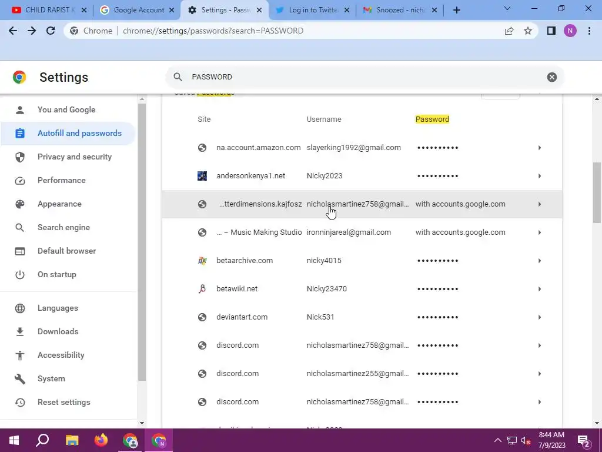Image resolution: width=602 pixels, height=452 pixels.
Task: Click the tab search chevron
Action: click(x=507, y=8)
